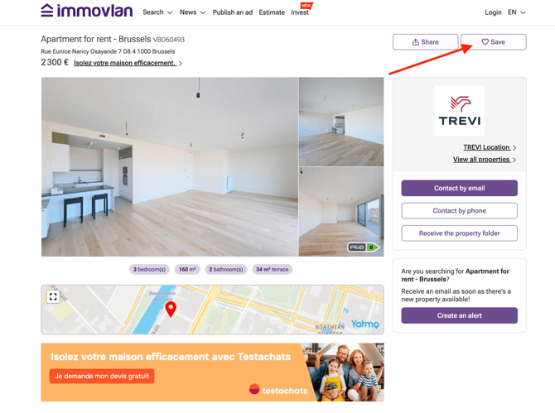This screenshot has width=555, height=413.
Task: Expand the map to fullscreen
Action: (53, 296)
